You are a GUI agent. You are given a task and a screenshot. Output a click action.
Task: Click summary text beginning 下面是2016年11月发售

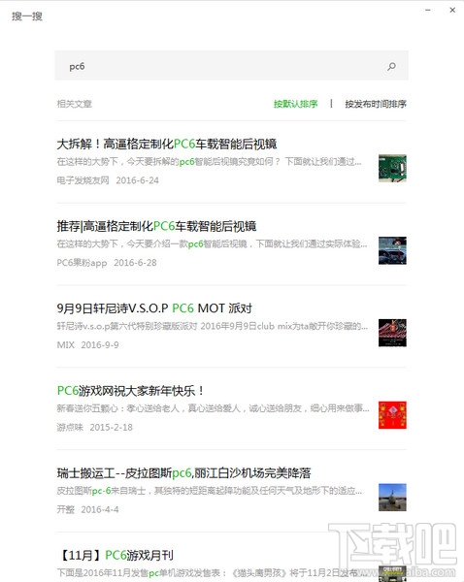pyautogui.click(x=214, y=573)
